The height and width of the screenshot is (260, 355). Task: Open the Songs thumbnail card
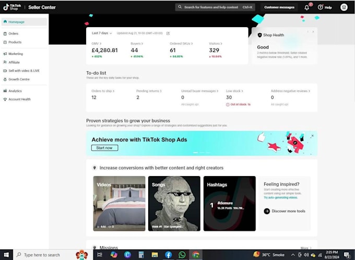[174, 204]
